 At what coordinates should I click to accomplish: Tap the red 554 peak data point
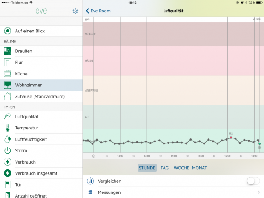231,138
